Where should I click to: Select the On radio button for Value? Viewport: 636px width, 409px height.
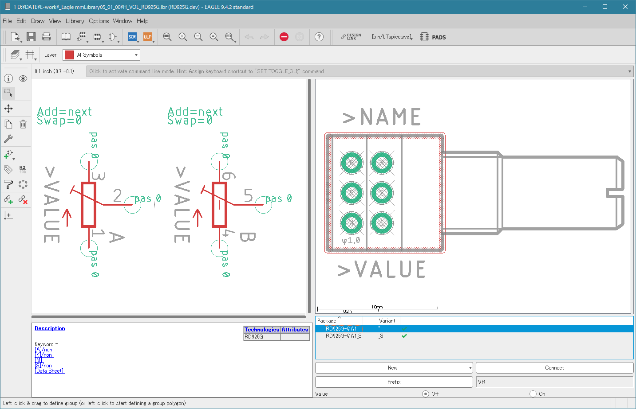(x=533, y=393)
